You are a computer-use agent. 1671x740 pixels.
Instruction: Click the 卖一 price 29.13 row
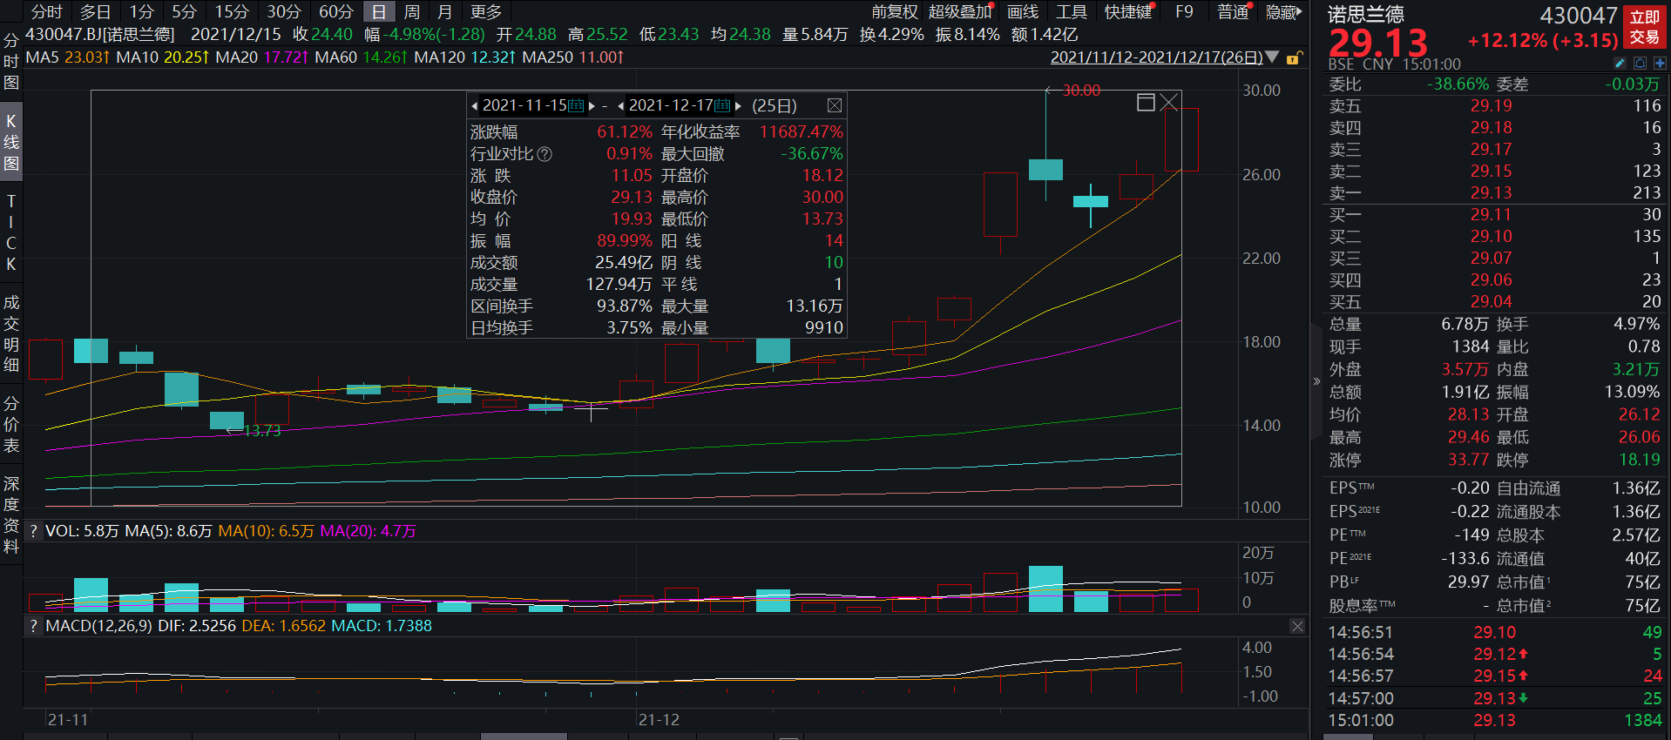tap(1494, 192)
